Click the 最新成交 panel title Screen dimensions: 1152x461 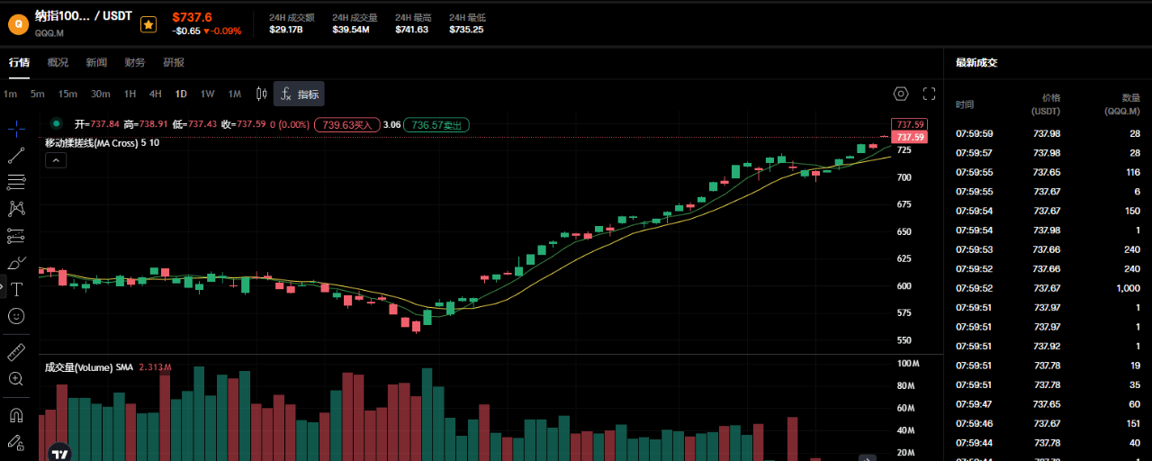976,62
